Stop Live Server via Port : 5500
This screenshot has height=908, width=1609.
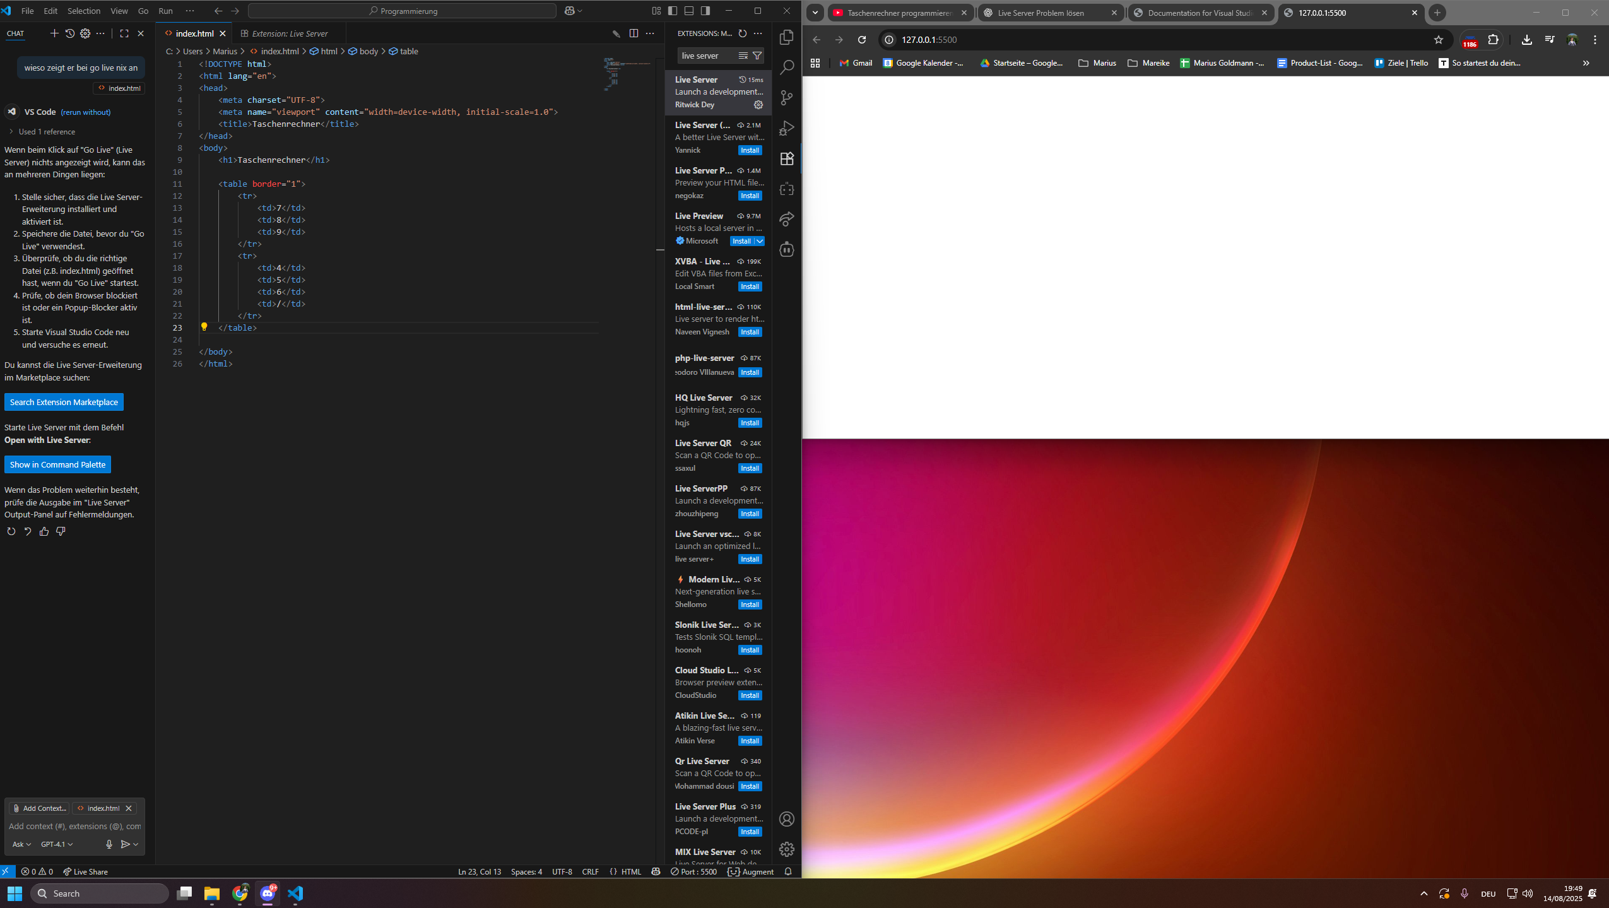[693, 871]
